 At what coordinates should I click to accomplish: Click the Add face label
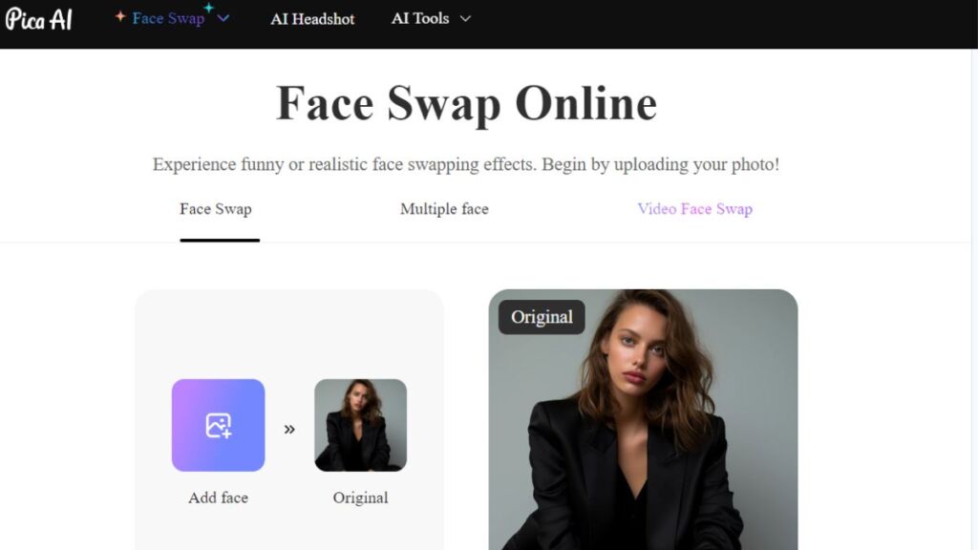pyautogui.click(x=219, y=497)
